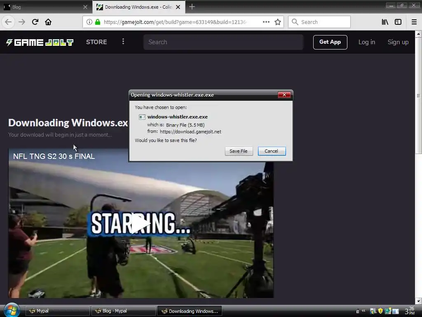
Task: Click the keyboard layout tray icon
Action: tap(358, 311)
